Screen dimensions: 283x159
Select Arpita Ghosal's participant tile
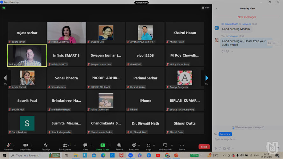click(x=27, y=78)
